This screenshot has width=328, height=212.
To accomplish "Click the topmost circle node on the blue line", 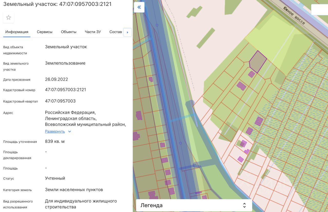I will click(157, 25).
